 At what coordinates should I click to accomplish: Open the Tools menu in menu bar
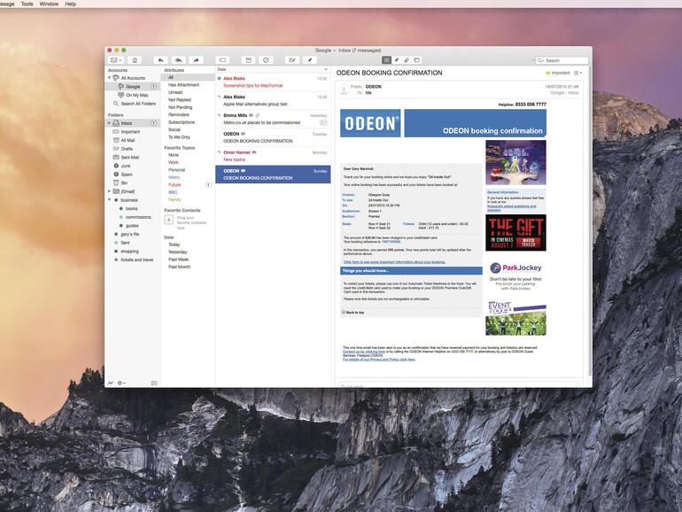[x=27, y=4]
